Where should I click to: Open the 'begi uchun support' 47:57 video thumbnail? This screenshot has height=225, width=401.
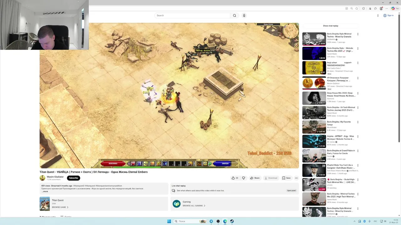tap(314, 68)
